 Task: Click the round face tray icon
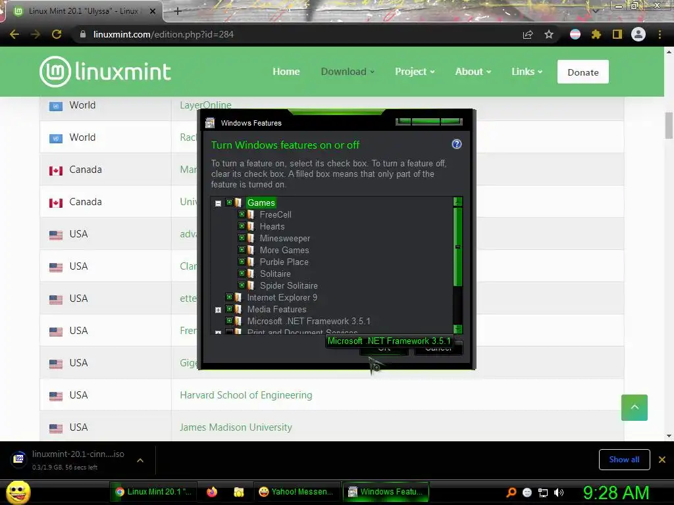pos(527,493)
